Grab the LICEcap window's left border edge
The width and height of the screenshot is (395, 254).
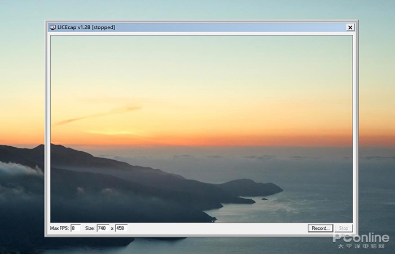point(47,130)
